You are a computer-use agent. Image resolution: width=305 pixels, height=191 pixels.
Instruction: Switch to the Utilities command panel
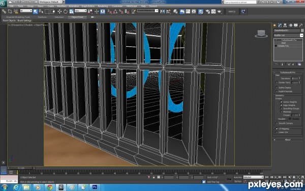[301, 25]
